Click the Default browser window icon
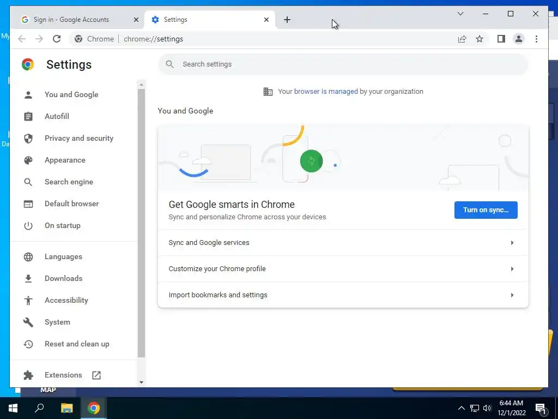 28,204
